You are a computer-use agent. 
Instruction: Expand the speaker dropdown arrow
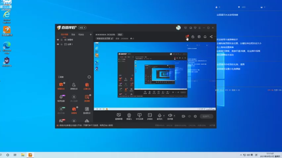click(x=174, y=116)
